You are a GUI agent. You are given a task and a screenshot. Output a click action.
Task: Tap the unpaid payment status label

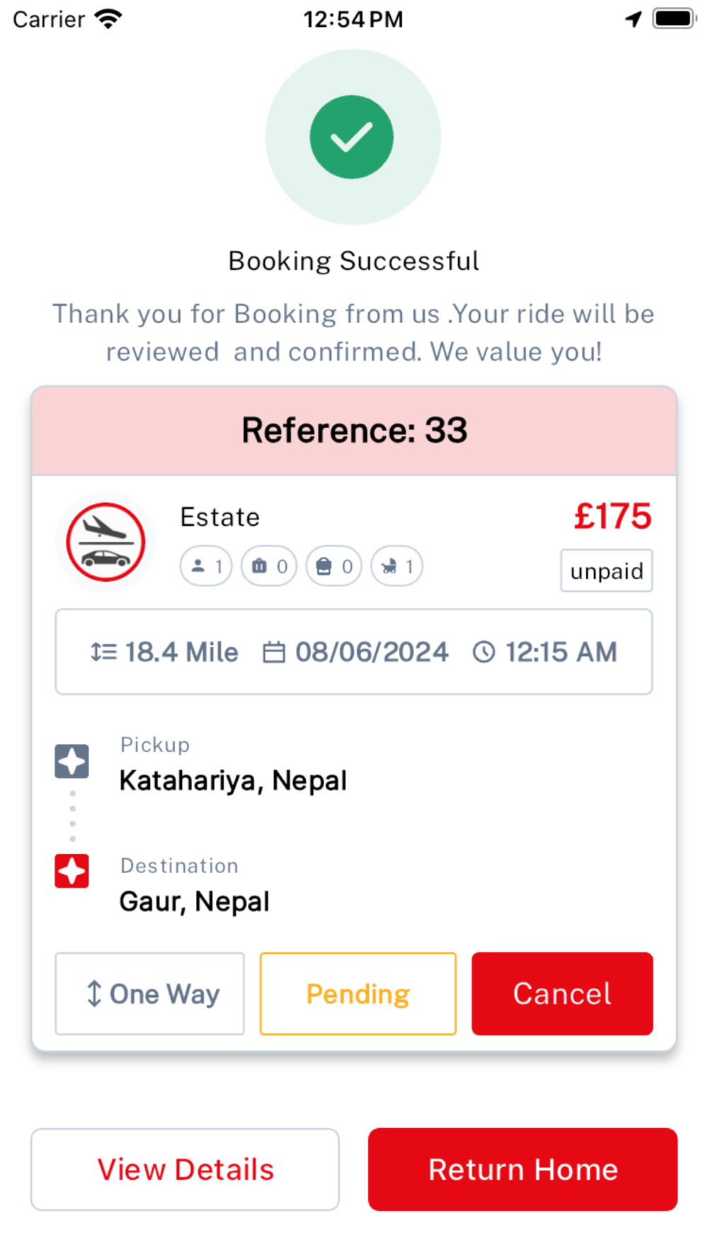pyautogui.click(x=606, y=570)
